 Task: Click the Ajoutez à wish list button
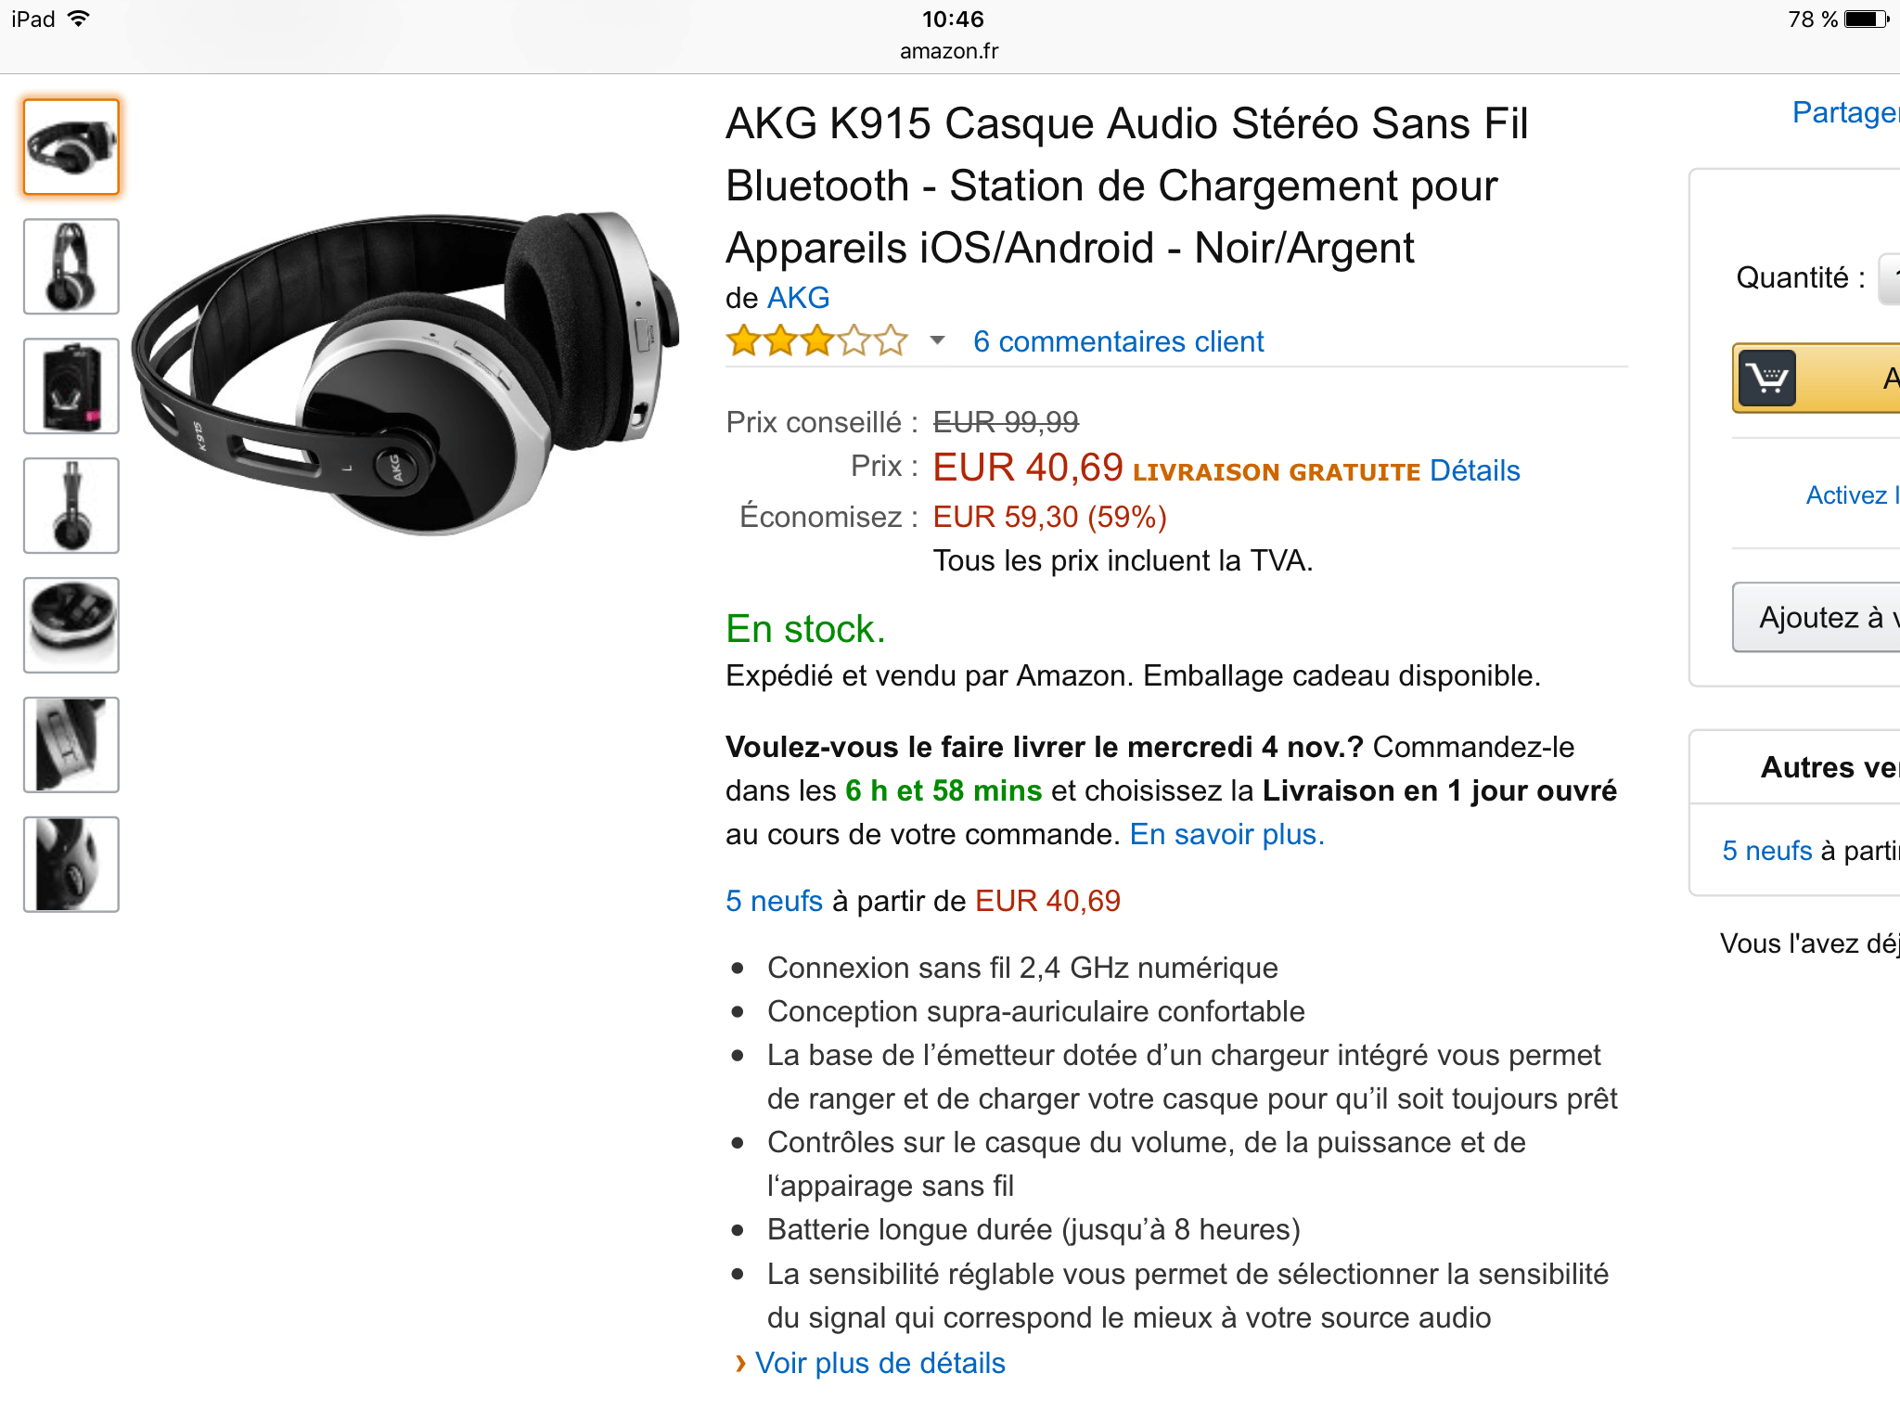[x=1816, y=618]
